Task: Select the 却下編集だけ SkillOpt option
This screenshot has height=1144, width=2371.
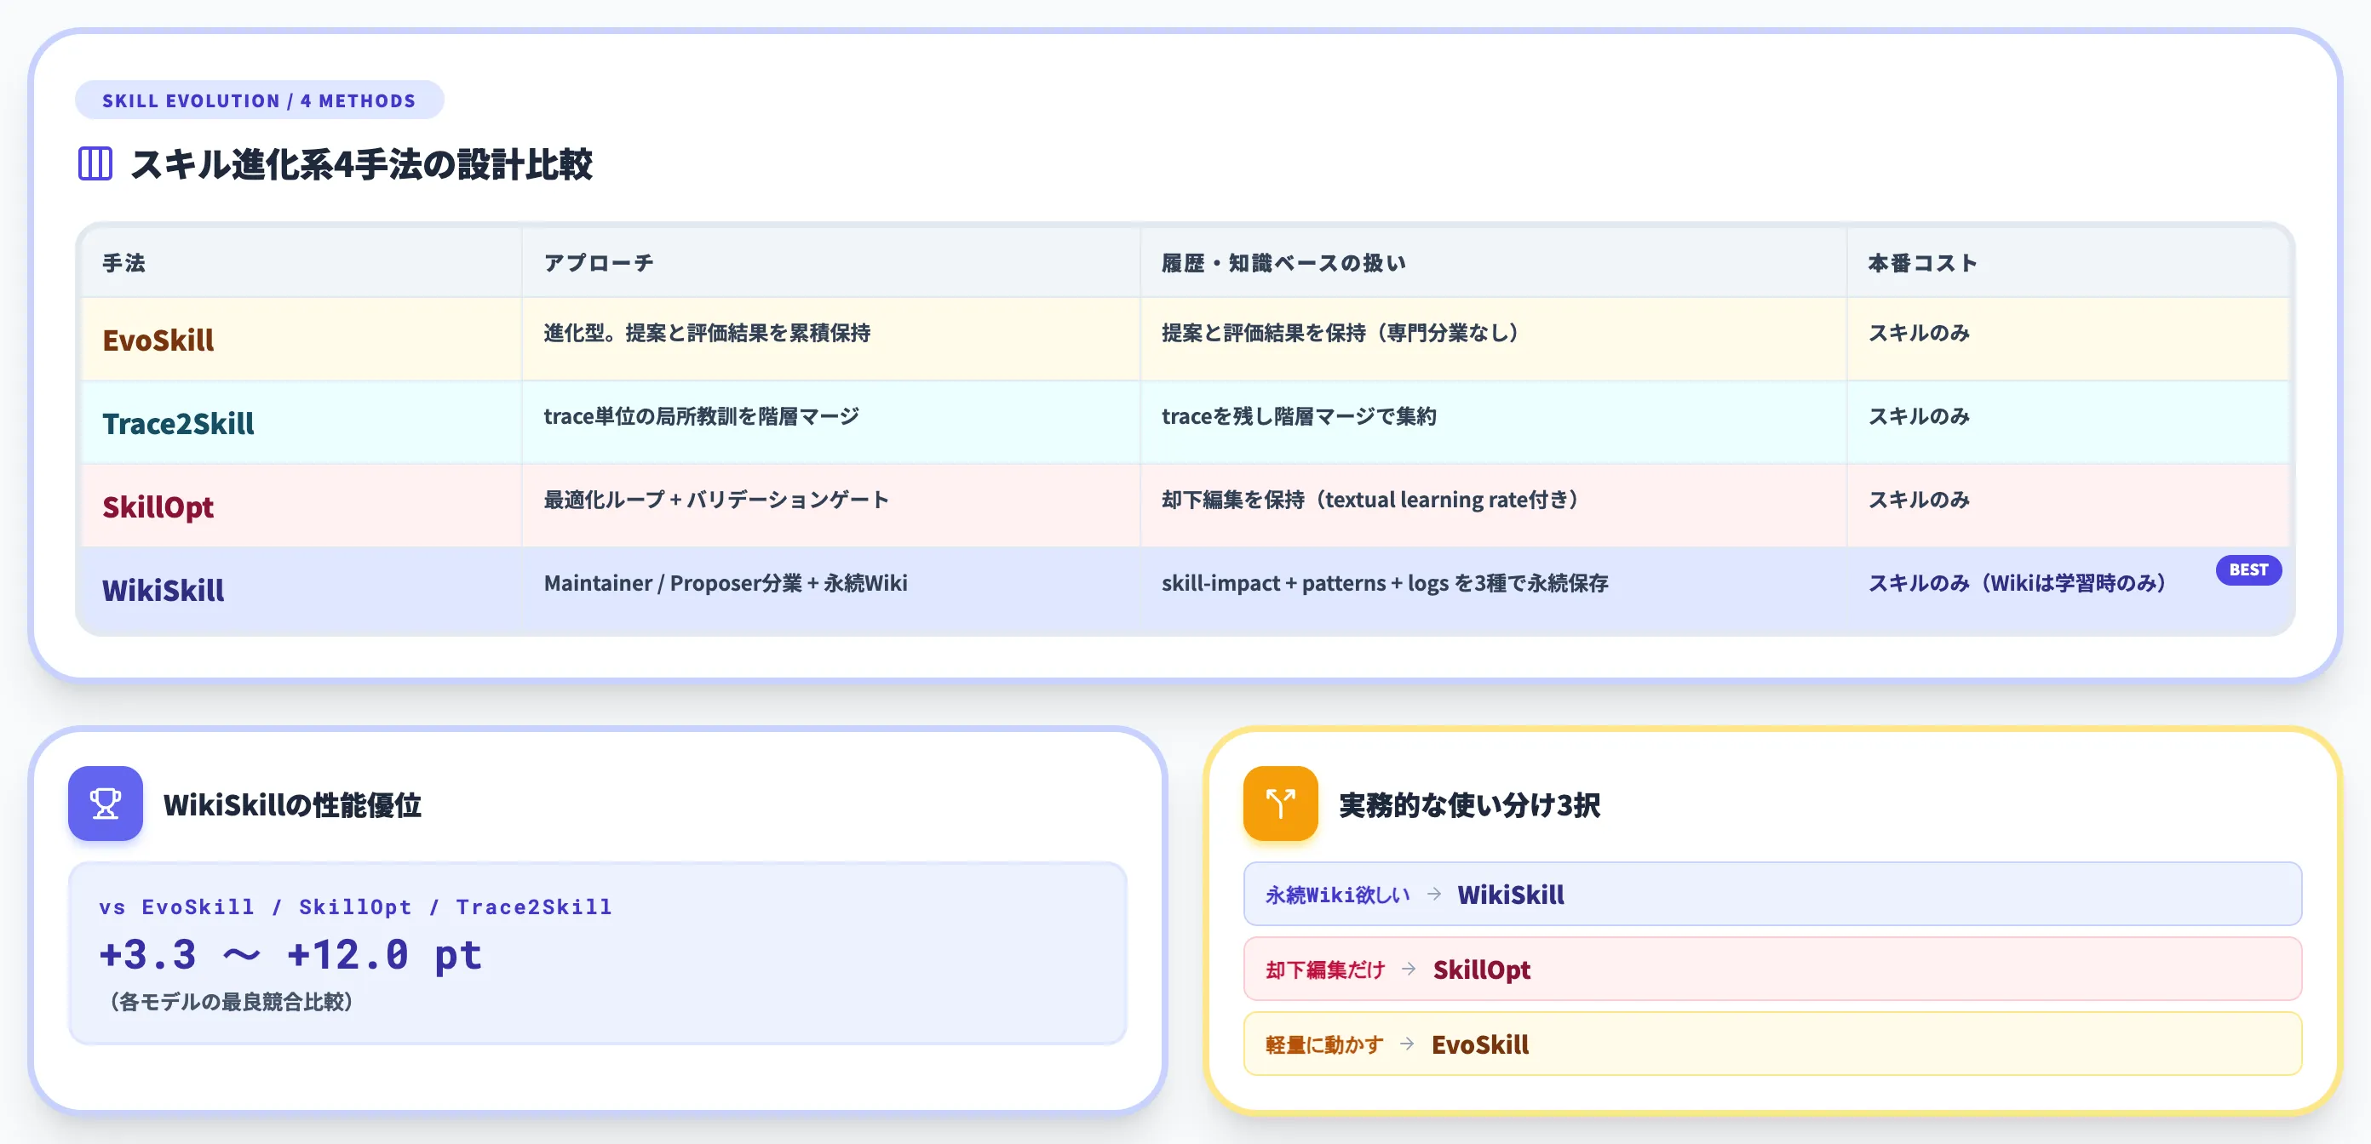Action: click(1771, 969)
